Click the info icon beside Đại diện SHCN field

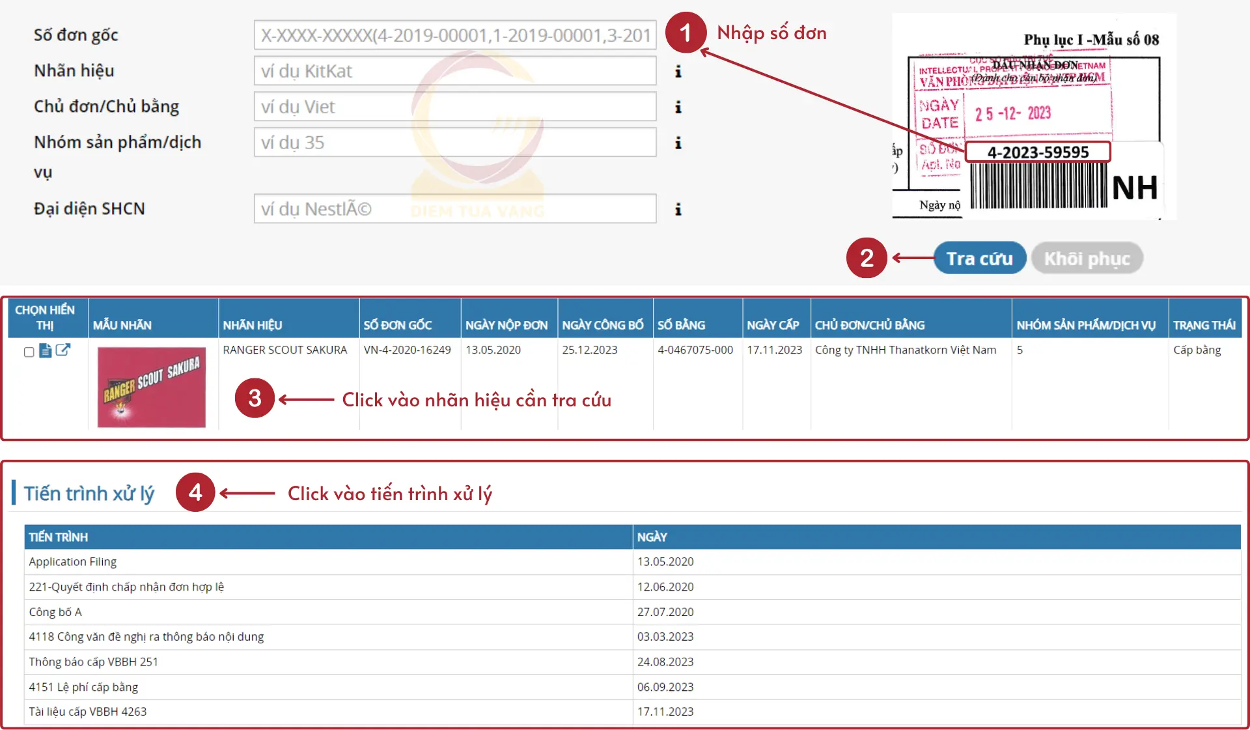coord(678,209)
